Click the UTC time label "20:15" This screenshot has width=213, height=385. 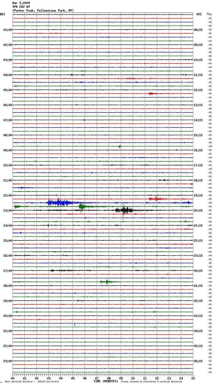pyautogui.click(x=198, y=211)
